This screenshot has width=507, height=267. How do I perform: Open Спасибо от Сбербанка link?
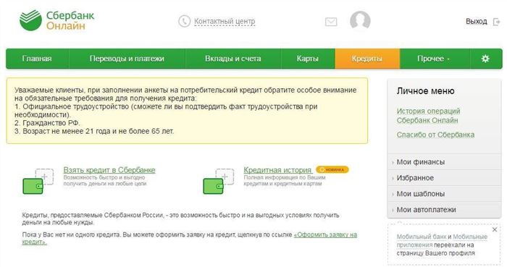click(435, 135)
